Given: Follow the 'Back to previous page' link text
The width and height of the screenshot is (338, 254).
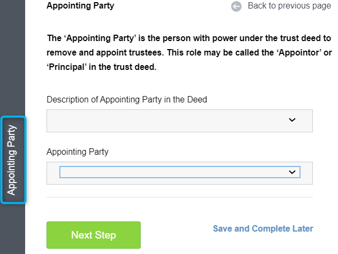Looking at the screenshot, I should [289, 6].
